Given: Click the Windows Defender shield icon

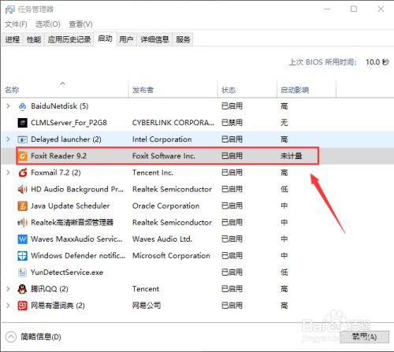Looking at the screenshot, I should pyautogui.click(x=22, y=256).
